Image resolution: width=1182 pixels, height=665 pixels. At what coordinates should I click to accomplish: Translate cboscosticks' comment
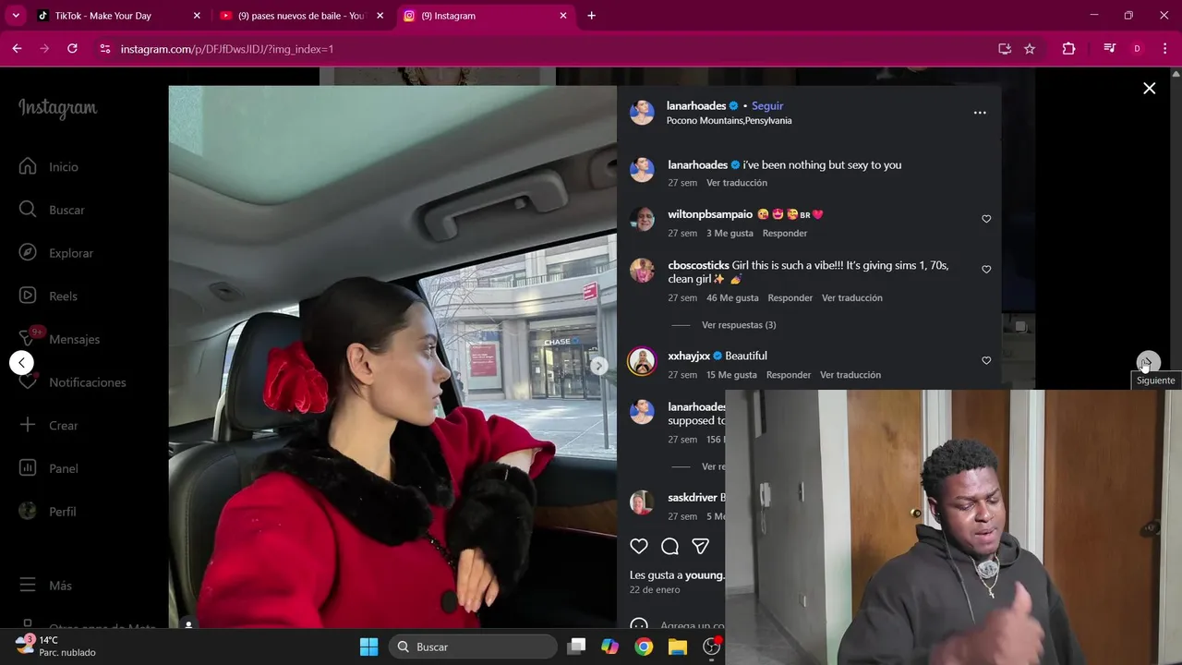851,298
